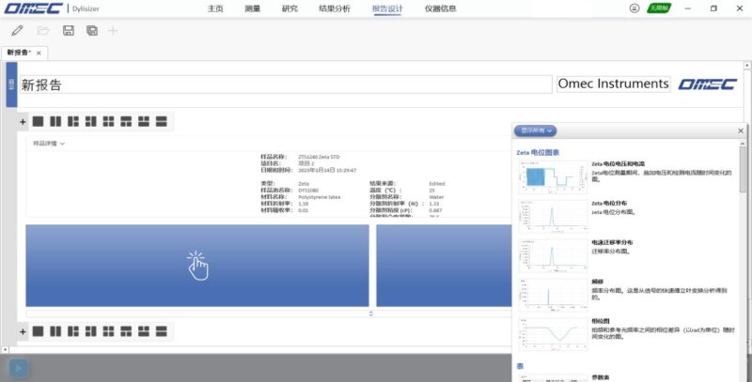Choose four-quadrant grid layout in top bar

point(108,121)
